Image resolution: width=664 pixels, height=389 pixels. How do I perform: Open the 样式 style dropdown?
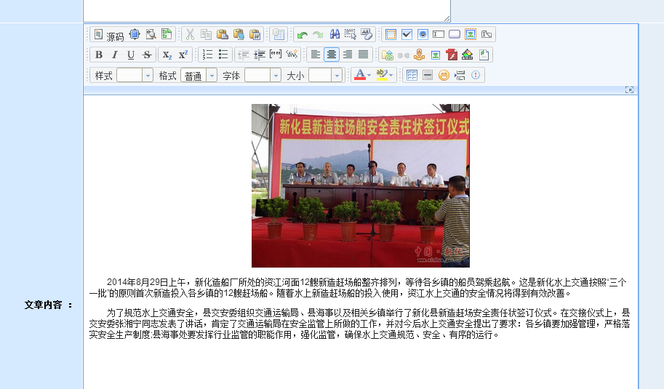tap(135, 75)
